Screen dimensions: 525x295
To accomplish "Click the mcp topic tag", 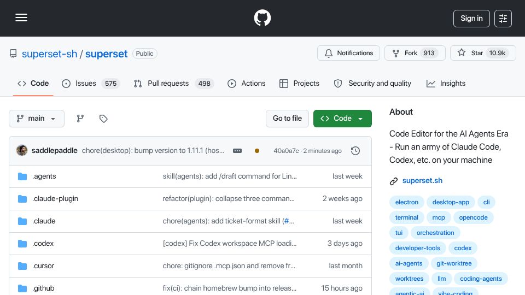I will (439, 217).
